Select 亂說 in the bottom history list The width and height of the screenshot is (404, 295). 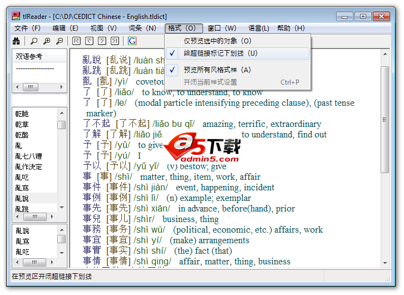pos(22,230)
